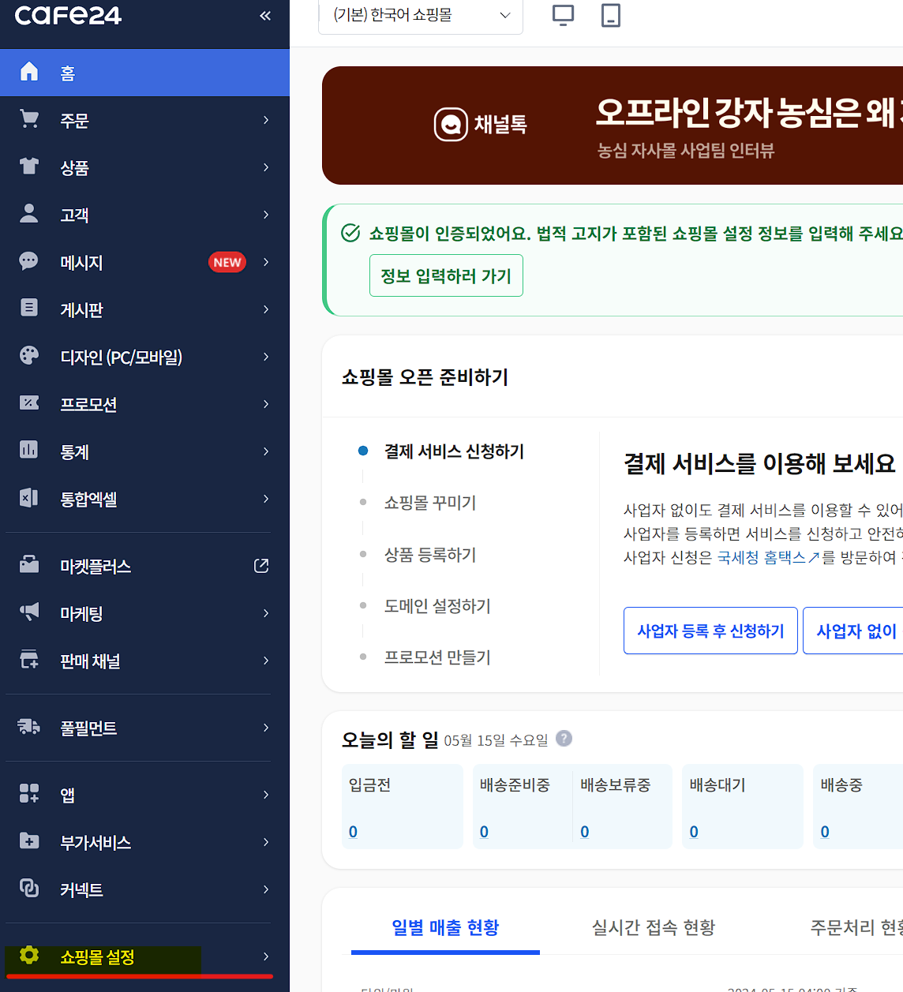This screenshot has height=992, width=903.
Task: Click the 채널톡 logo in banner
Action: [x=481, y=125]
